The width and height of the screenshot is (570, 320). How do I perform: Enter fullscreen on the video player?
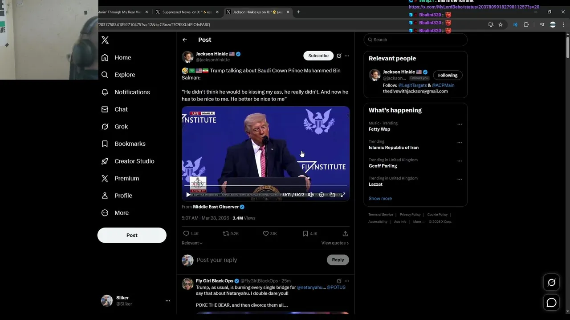tap(343, 195)
